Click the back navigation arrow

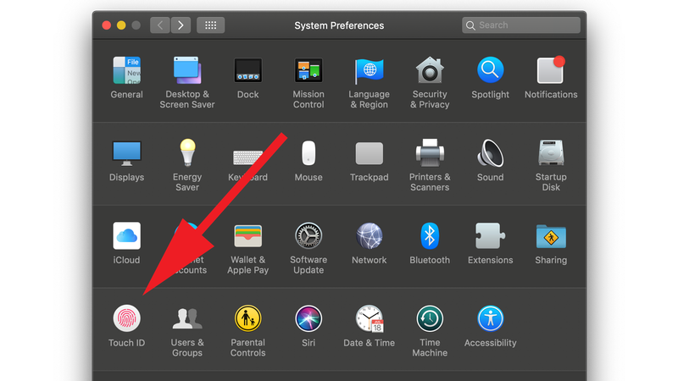(160, 25)
